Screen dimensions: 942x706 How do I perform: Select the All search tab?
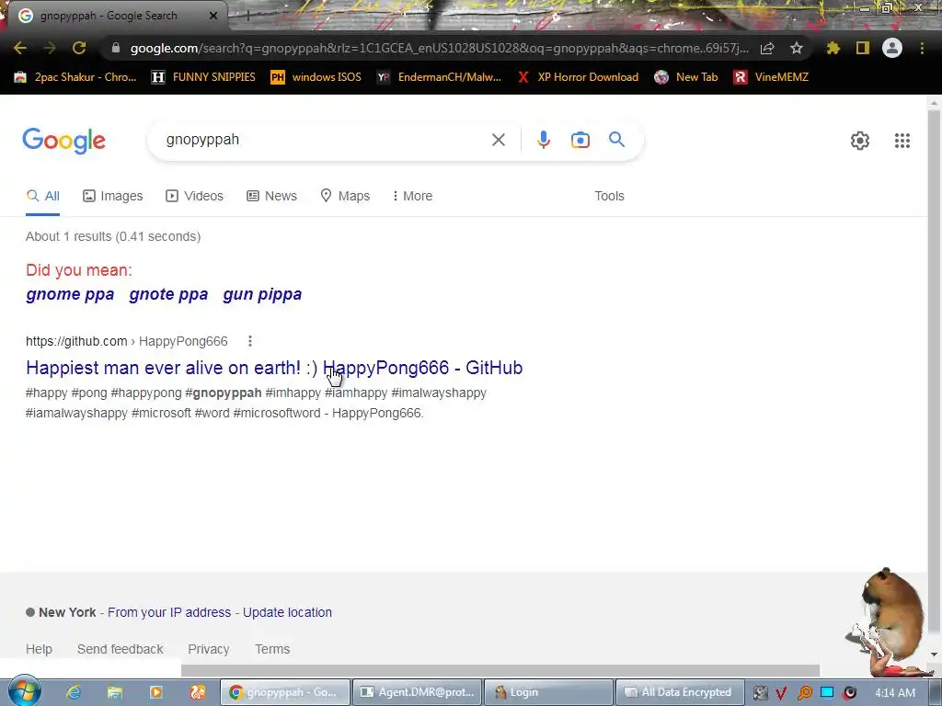click(x=42, y=196)
